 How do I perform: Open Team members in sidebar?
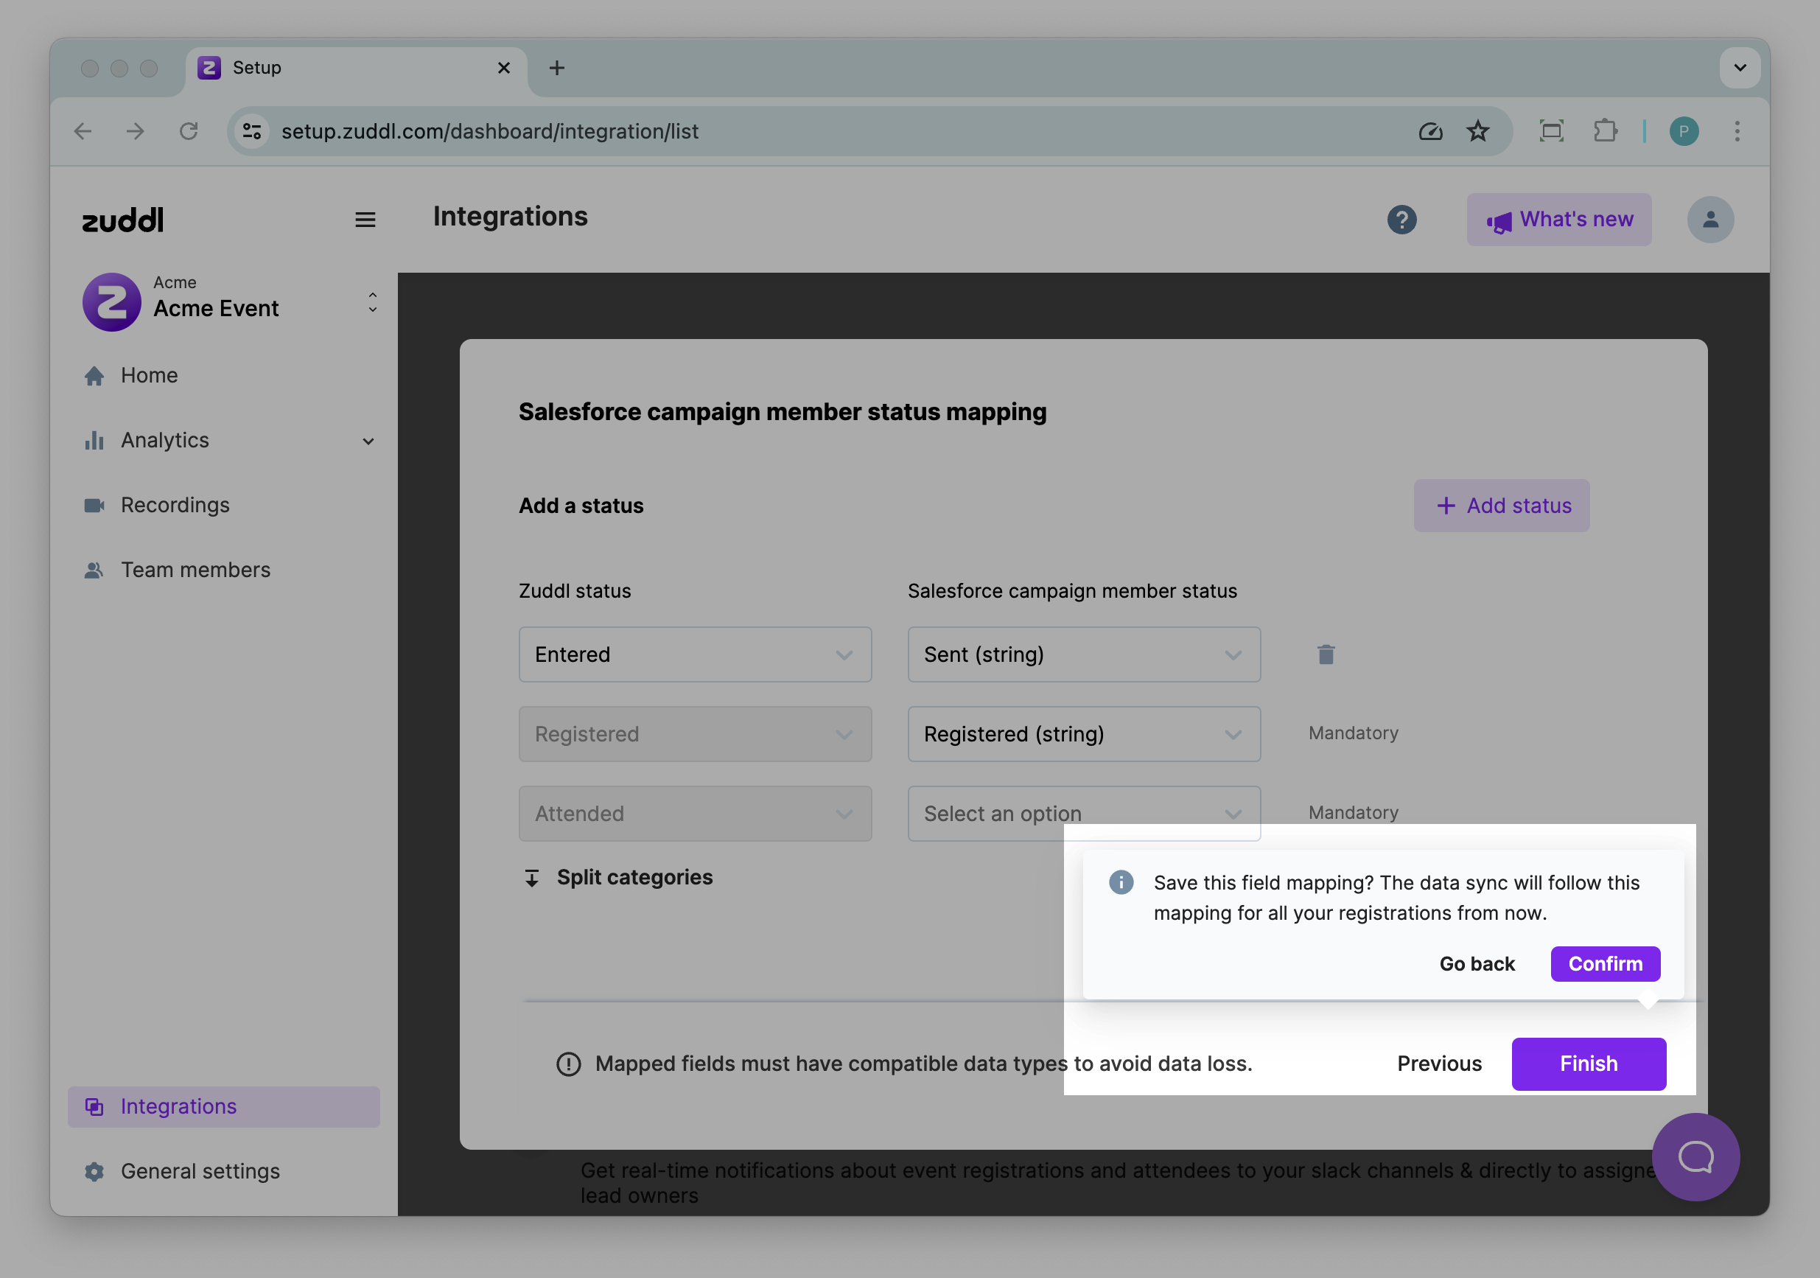point(195,570)
